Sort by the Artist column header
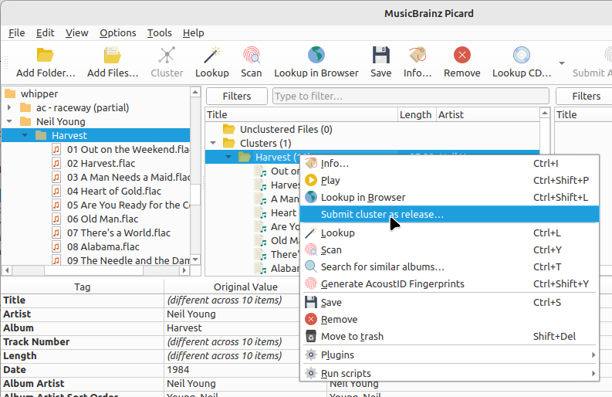This screenshot has width=612, height=397. [x=488, y=114]
